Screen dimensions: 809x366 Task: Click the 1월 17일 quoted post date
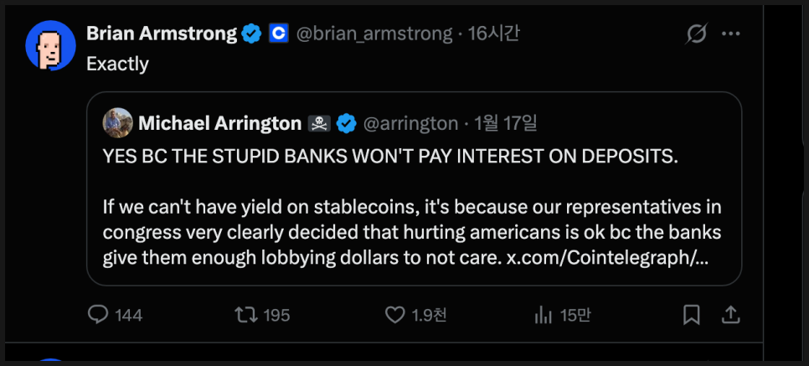505,124
